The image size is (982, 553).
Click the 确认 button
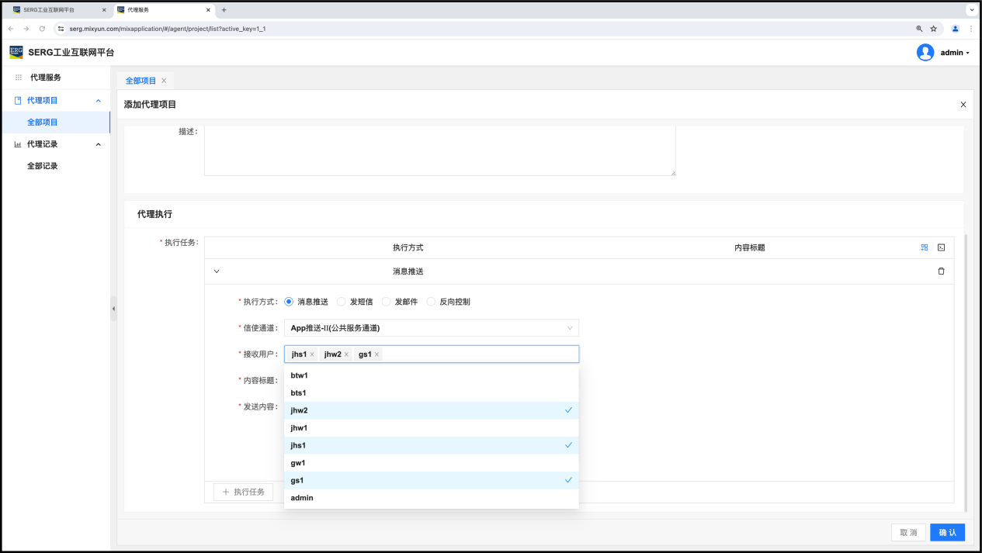tap(947, 533)
